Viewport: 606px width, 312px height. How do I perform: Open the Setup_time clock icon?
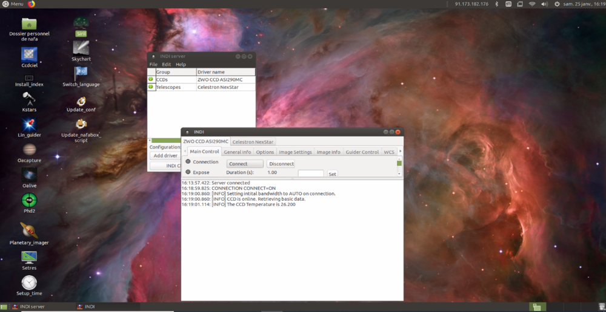click(x=29, y=285)
